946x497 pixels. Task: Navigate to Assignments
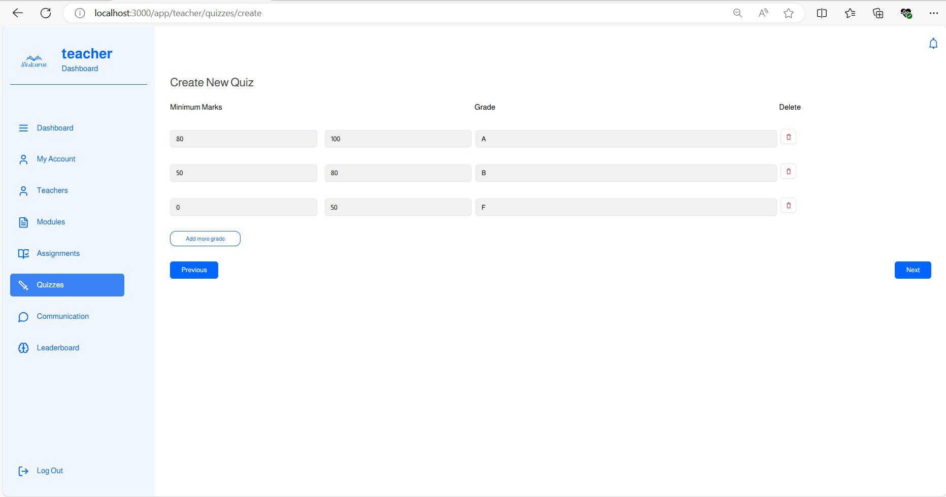58,253
